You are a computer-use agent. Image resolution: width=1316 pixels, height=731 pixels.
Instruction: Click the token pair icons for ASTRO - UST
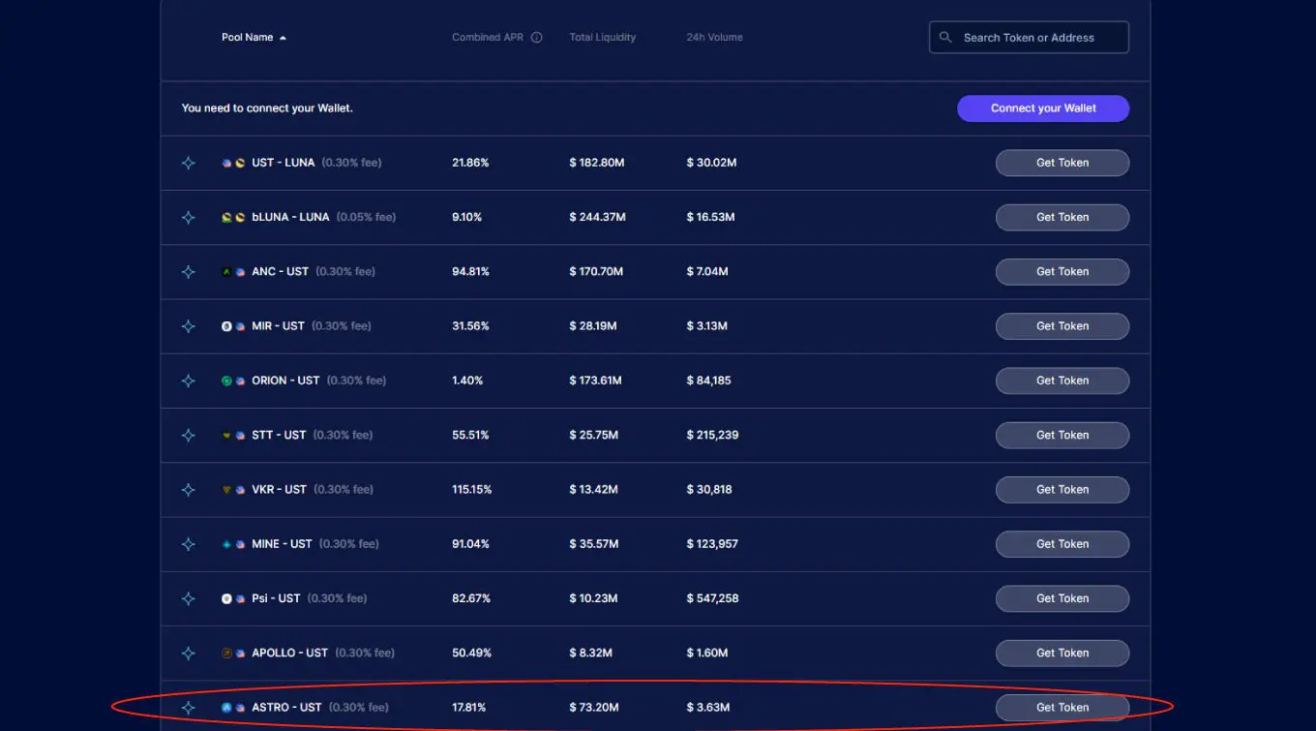(x=233, y=708)
